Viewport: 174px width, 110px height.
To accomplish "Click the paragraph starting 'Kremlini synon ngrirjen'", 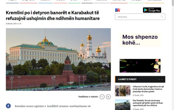I will pyautogui.click(x=53, y=106).
